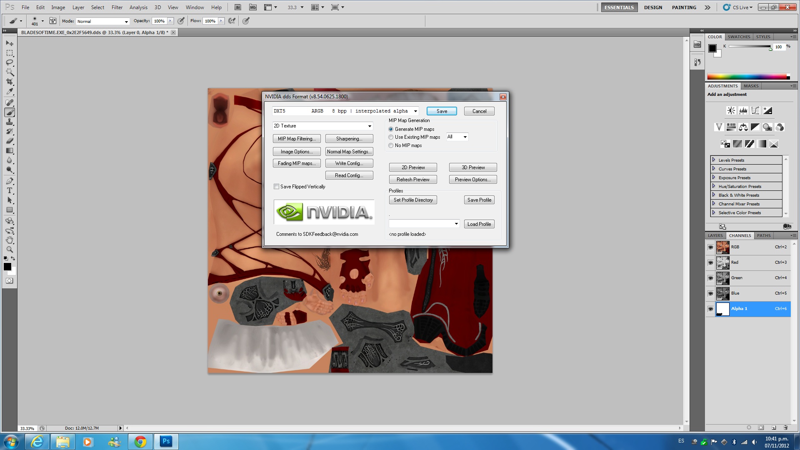Enable Save Flipped Vertically checkbox
The height and width of the screenshot is (450, 800).
click(276, 187)
